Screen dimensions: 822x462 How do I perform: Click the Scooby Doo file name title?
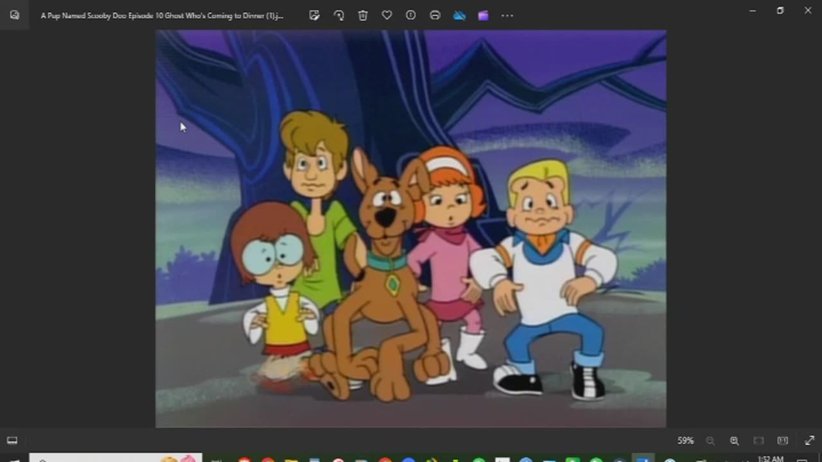162,15
